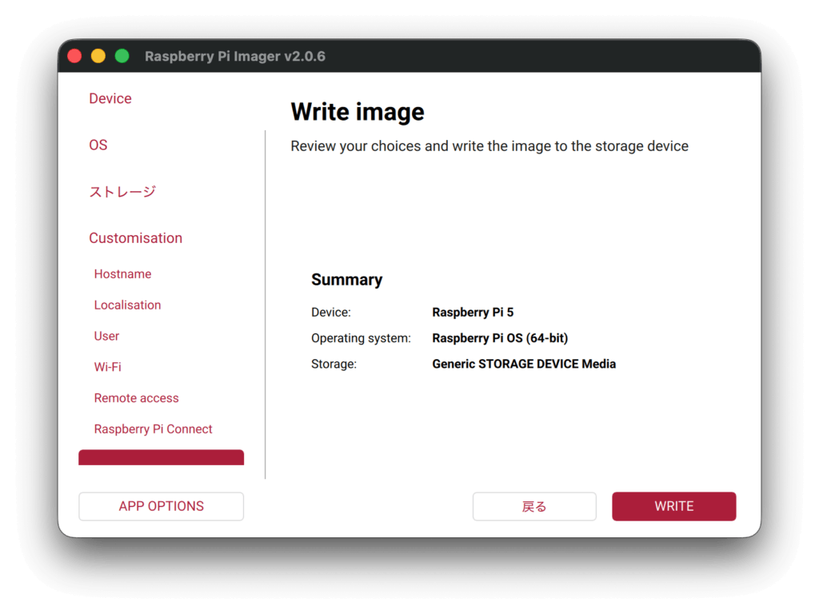Image resolution: width=819 pixels, height=614 pixels.
Task: Open the Hostname customisation page
Action: (x=122, y=274)
